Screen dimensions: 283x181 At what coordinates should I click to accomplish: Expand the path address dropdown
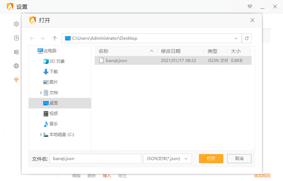236,38
